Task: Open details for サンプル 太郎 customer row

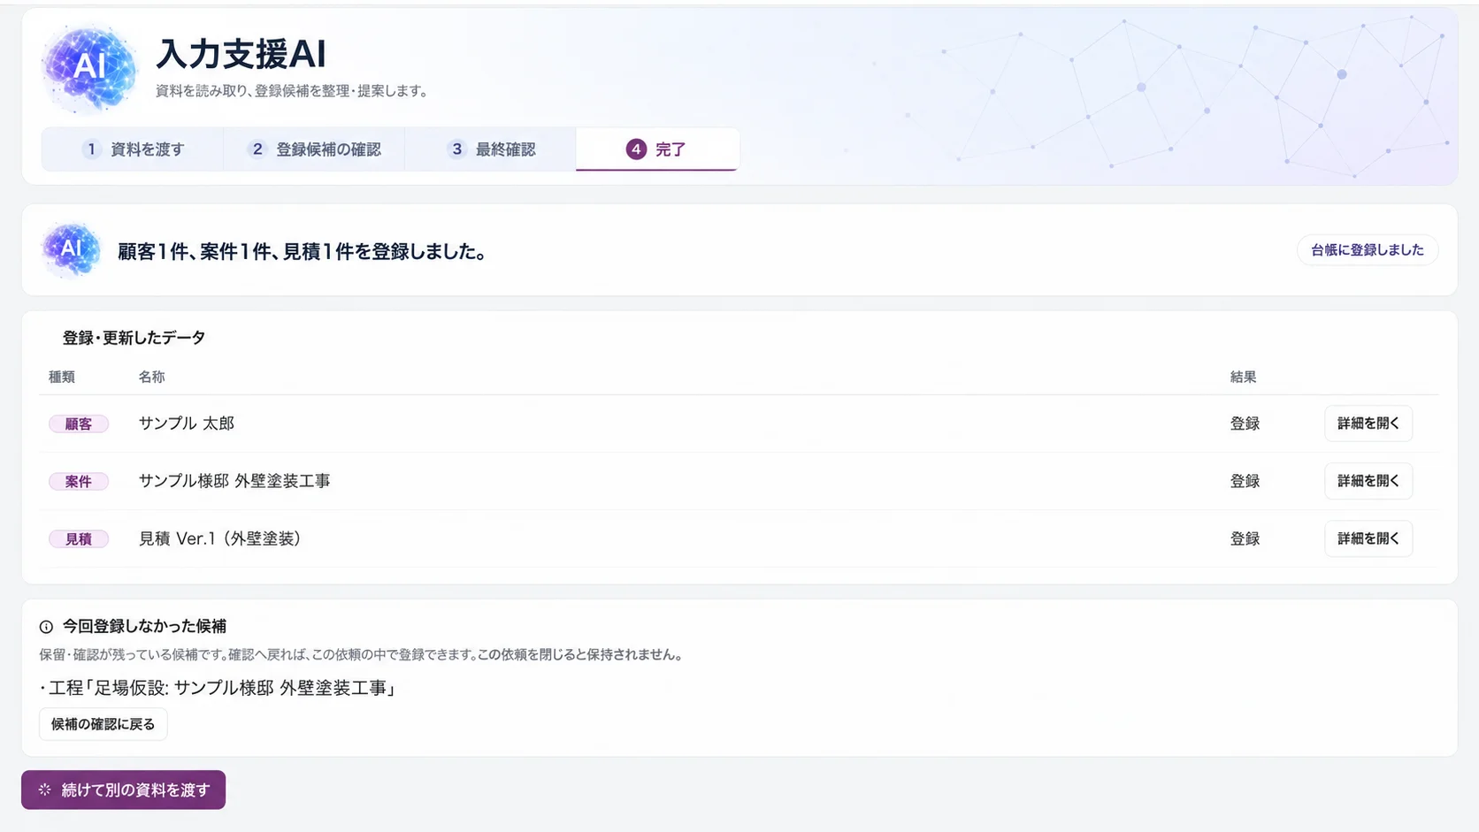Action: click(x=1368, y=424)
